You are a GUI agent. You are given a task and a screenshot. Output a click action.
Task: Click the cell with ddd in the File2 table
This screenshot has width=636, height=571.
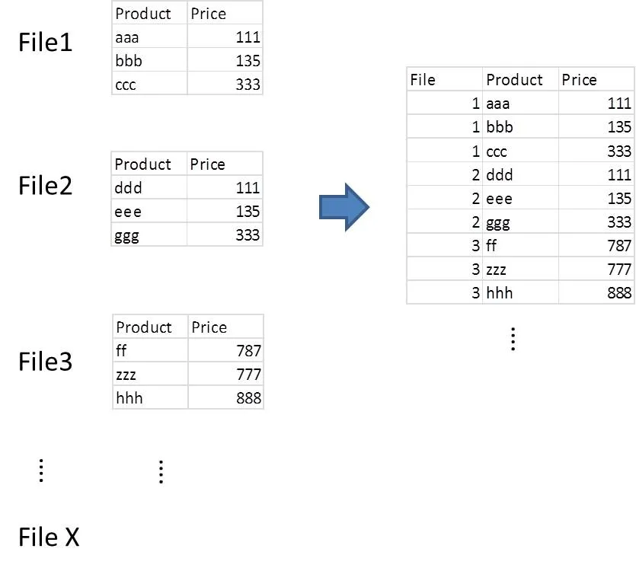pyautogui.click(x=149, y=187)
